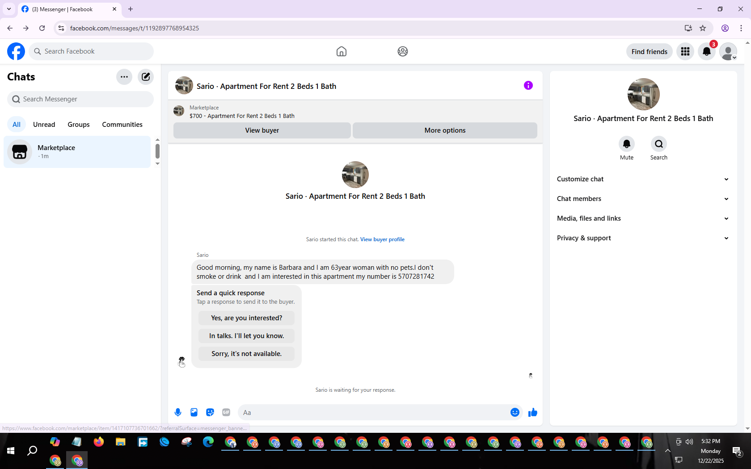Open the Friends/Groups circle icon
Image resolution: width=751 pixels, height=469 pixels.
coord(403,51)
